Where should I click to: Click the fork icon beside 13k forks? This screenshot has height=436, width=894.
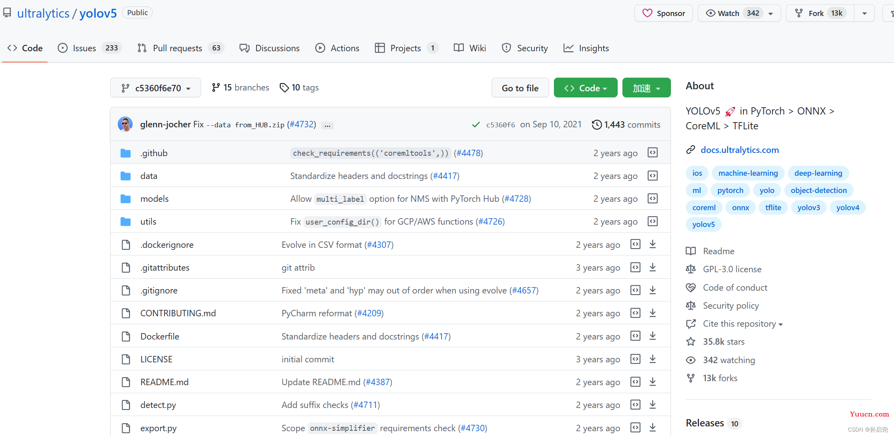[x=691, y=378]
